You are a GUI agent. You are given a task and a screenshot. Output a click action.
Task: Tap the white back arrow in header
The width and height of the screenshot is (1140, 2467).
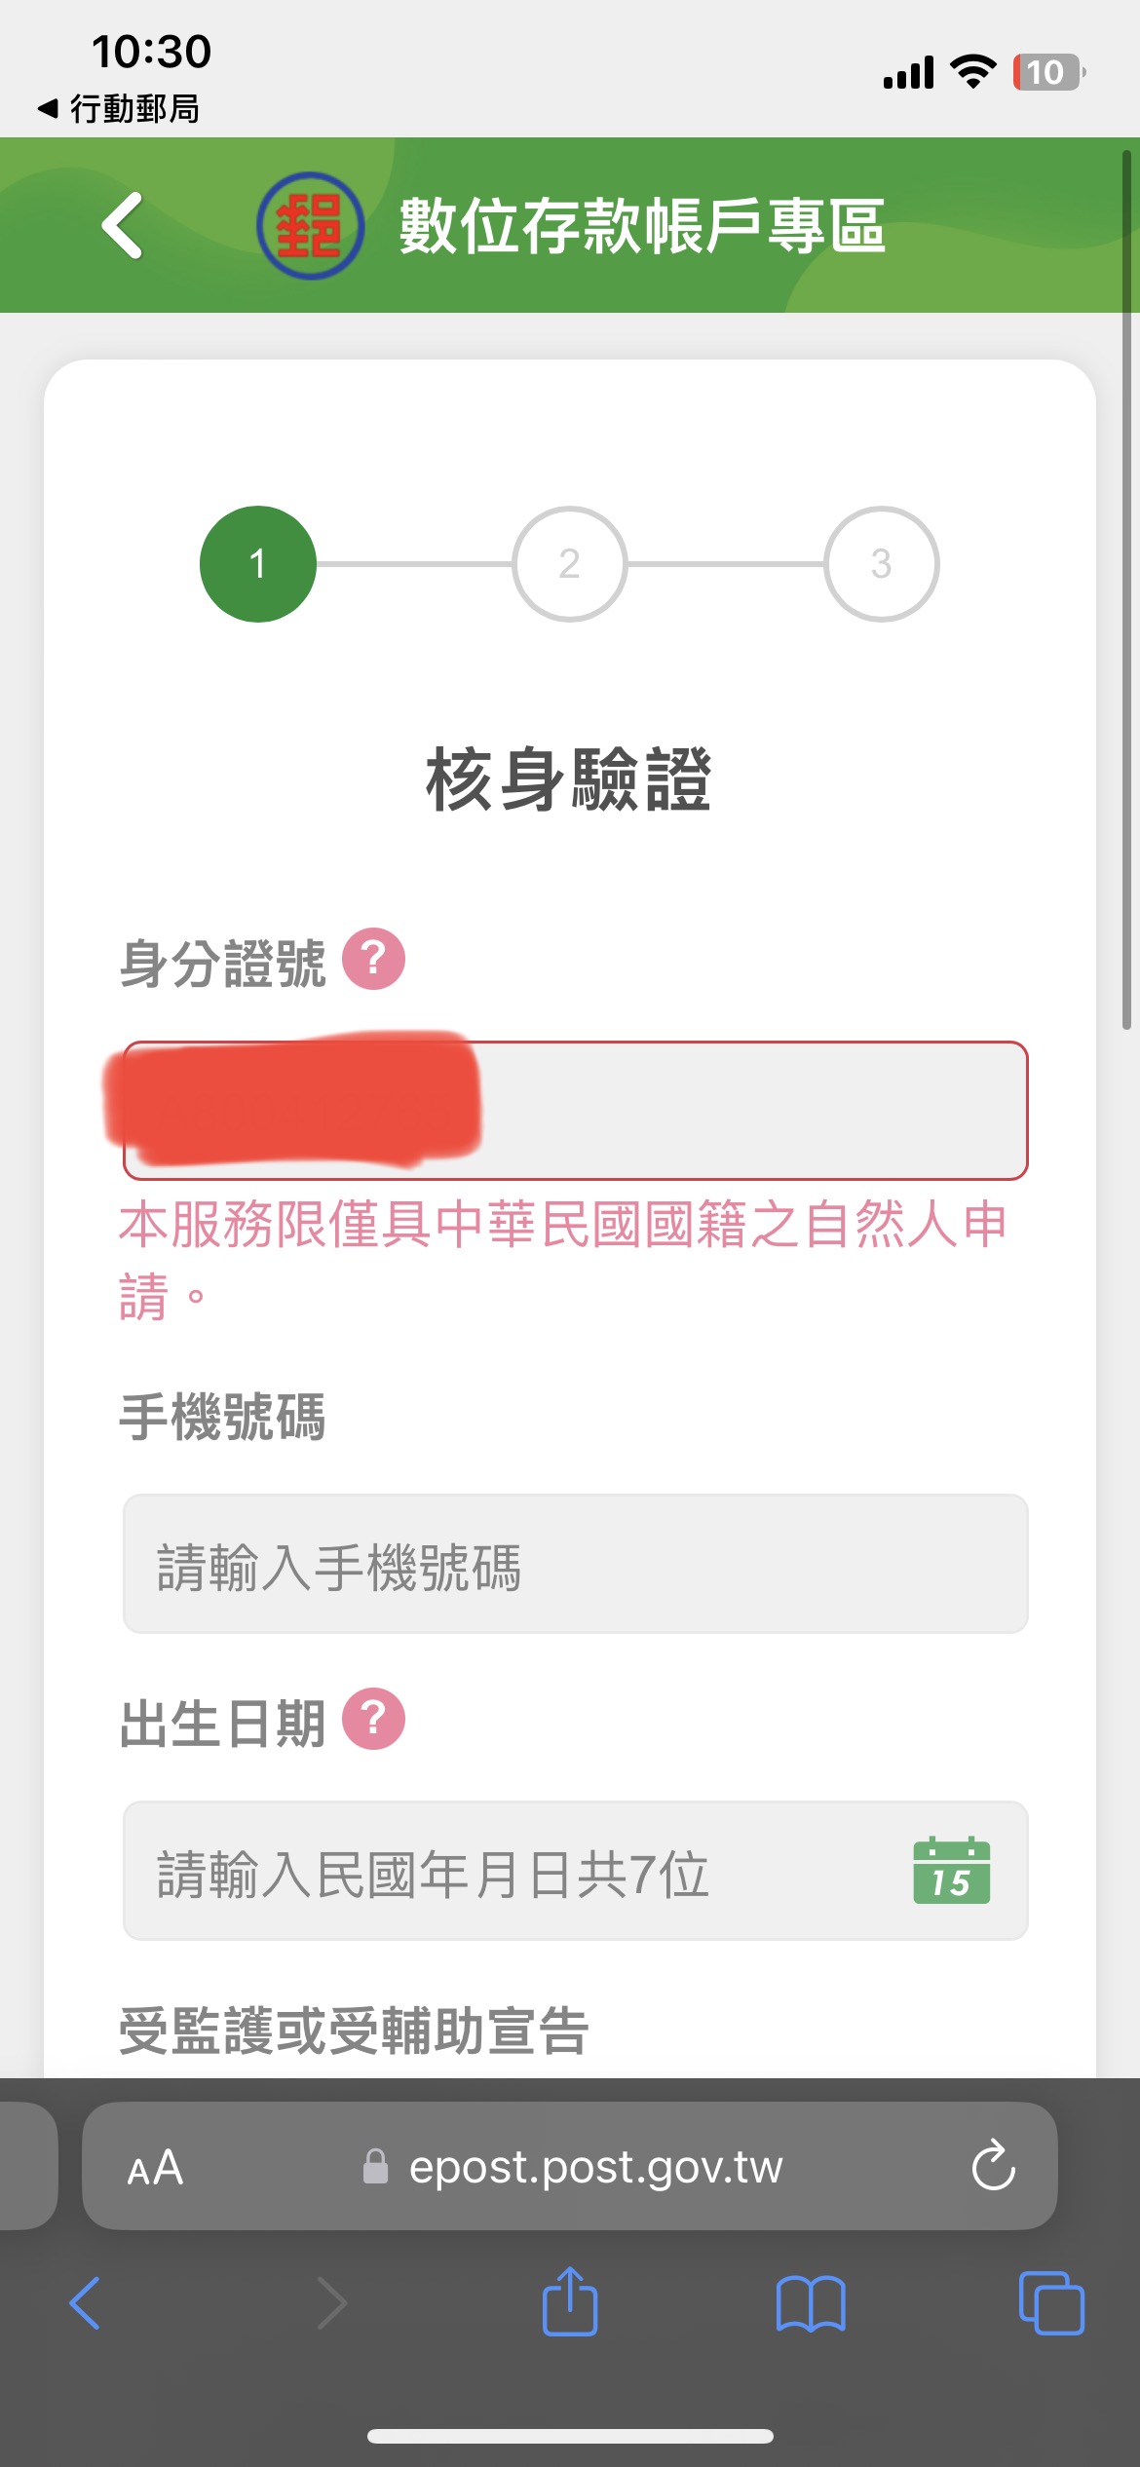click(124, 226)
